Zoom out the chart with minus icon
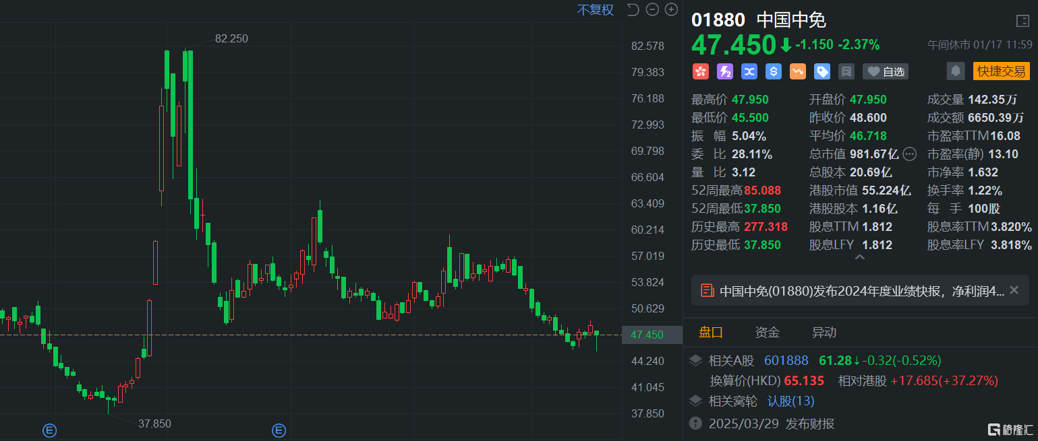The height and width of the screenshot is (441, 1038). pyautogui.click(x=652, y=9)
